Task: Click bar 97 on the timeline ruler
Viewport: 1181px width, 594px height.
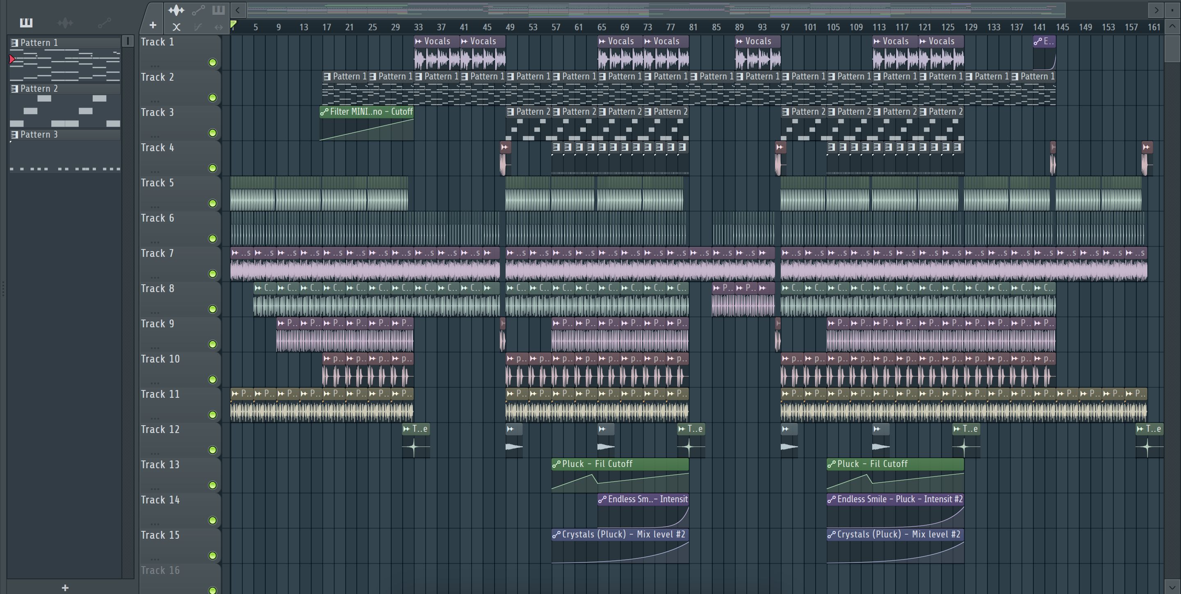Action: [785, 27]
